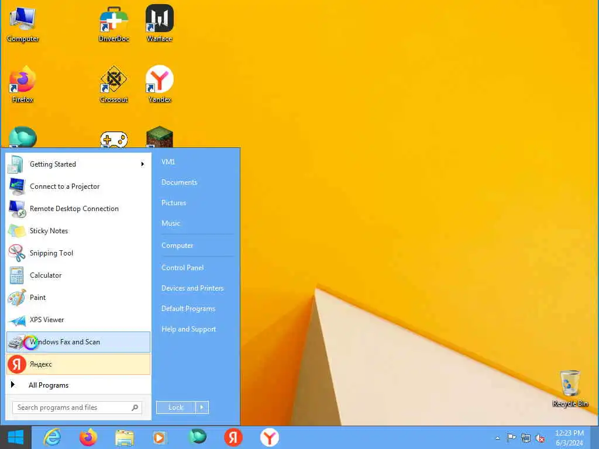Open Devices and Printers
The image size is (599, 449).
coord(192,288)
